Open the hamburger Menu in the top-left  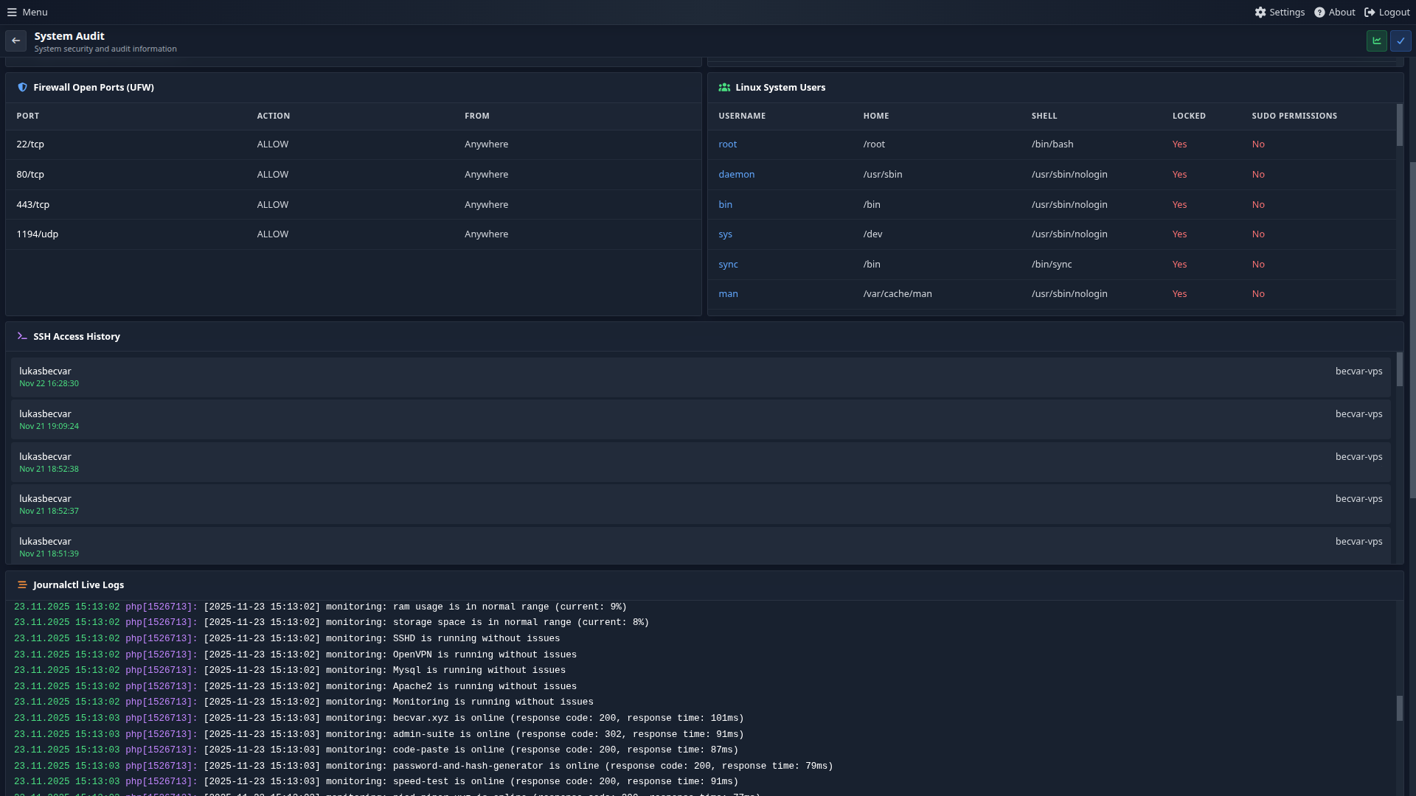[x=12, y=12]
